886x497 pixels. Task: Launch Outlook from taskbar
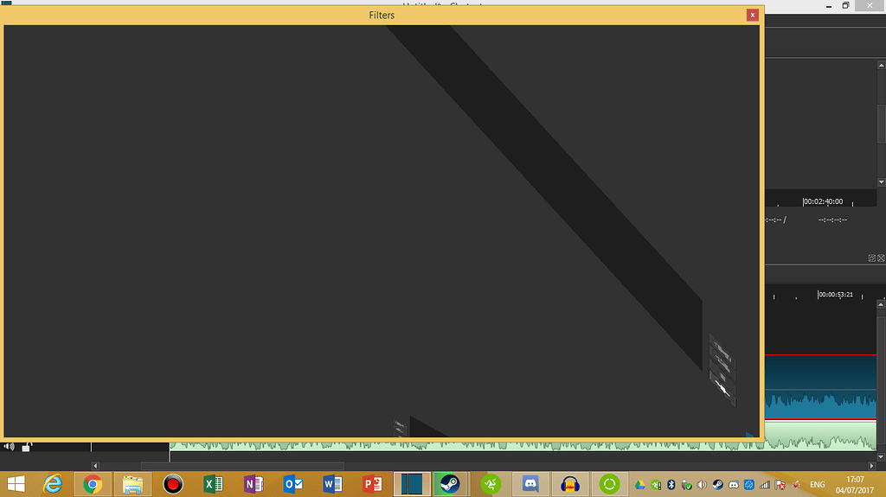[293, 484]
